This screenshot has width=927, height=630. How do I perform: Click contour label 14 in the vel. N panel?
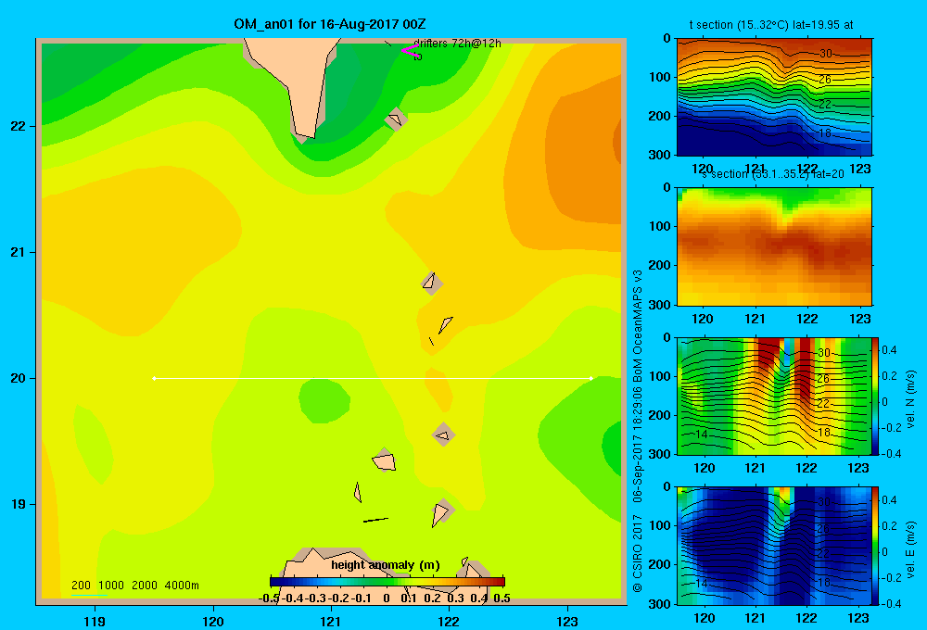[701, 435]
